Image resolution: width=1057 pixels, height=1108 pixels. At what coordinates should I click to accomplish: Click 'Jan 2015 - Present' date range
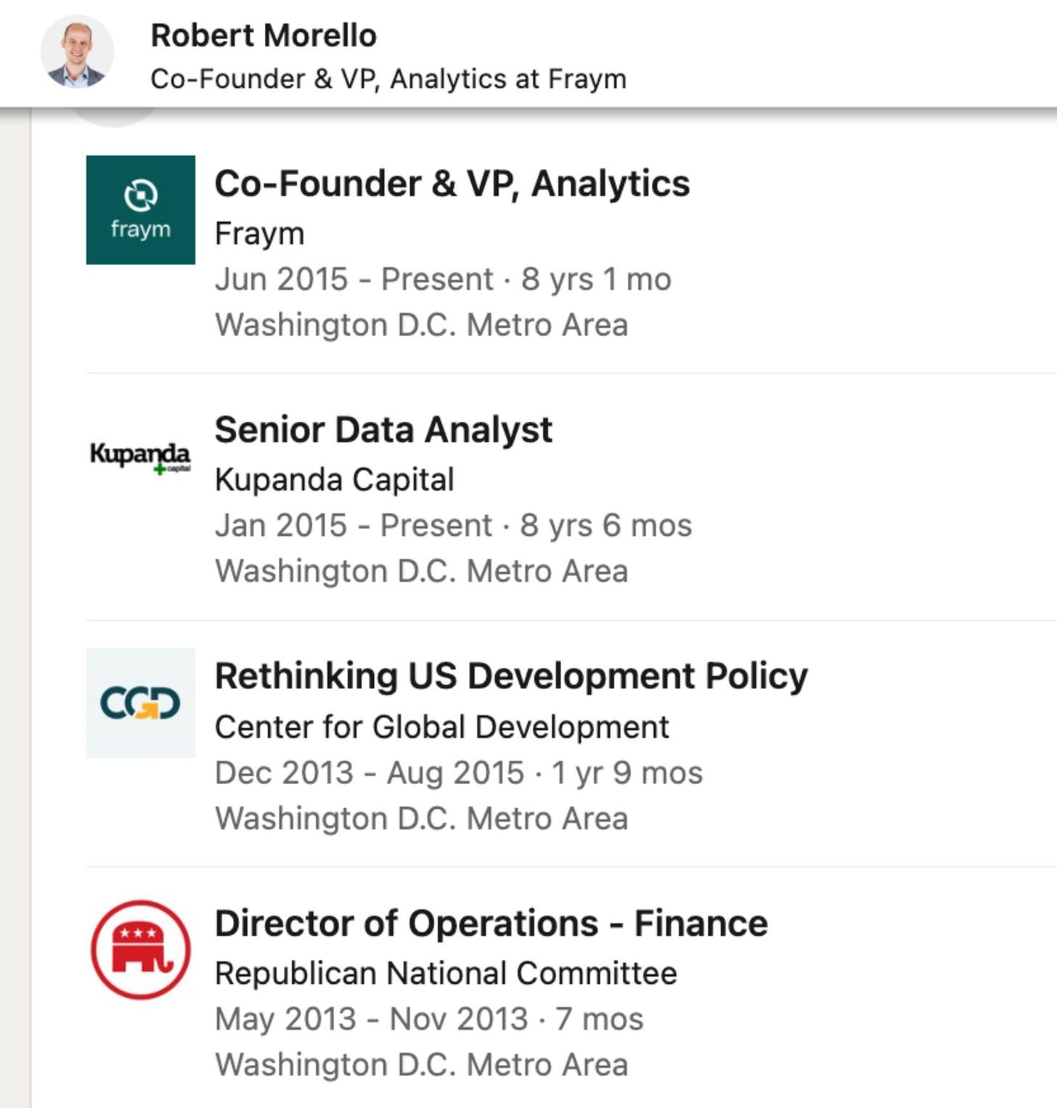coord(354,525)
